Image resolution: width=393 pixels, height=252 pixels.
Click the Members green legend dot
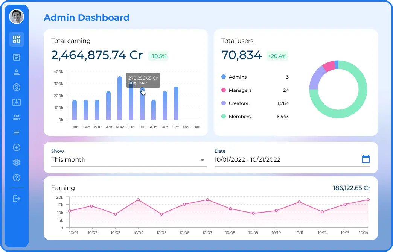224,116
